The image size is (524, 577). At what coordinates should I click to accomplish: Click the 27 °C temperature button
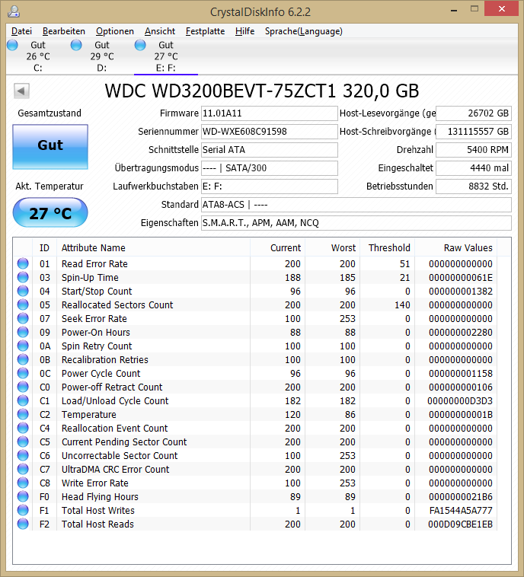coord(50,212)
